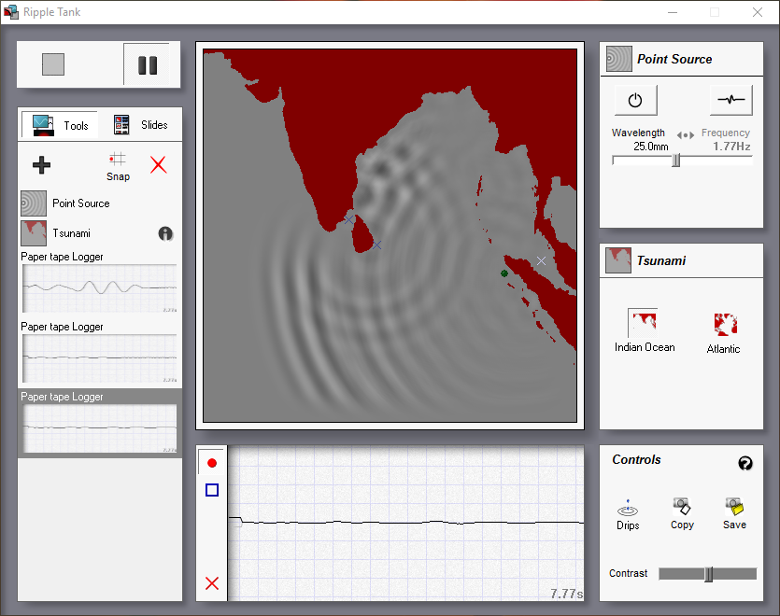Click the blue X marker east of Sri Lanka
780x616 pixels.
(377, 245)
